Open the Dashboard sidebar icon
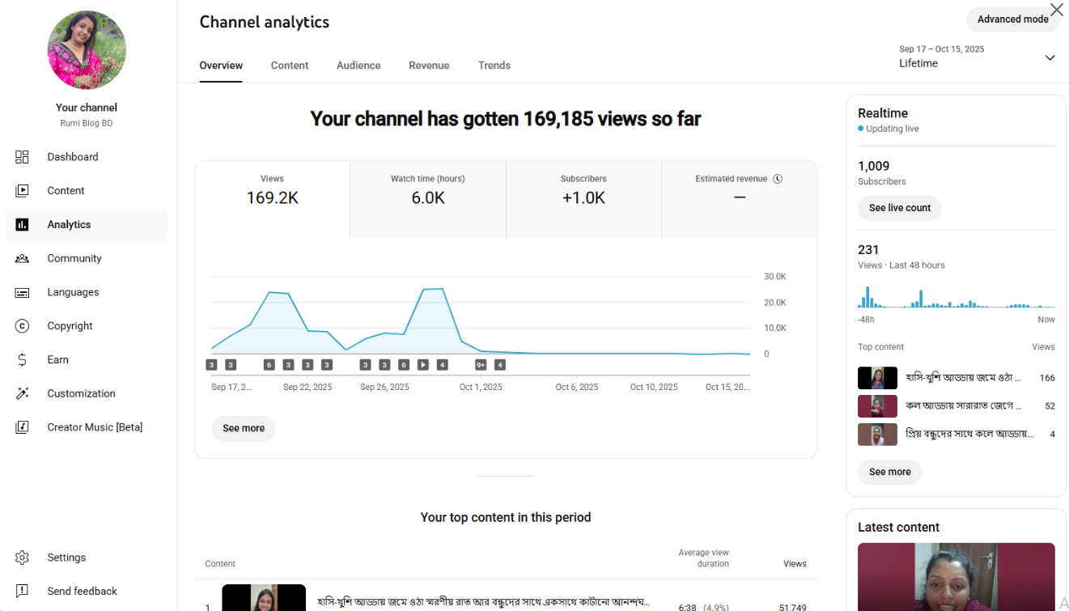The height and width of the screenshot is (611, 1069). click(22, 156)
